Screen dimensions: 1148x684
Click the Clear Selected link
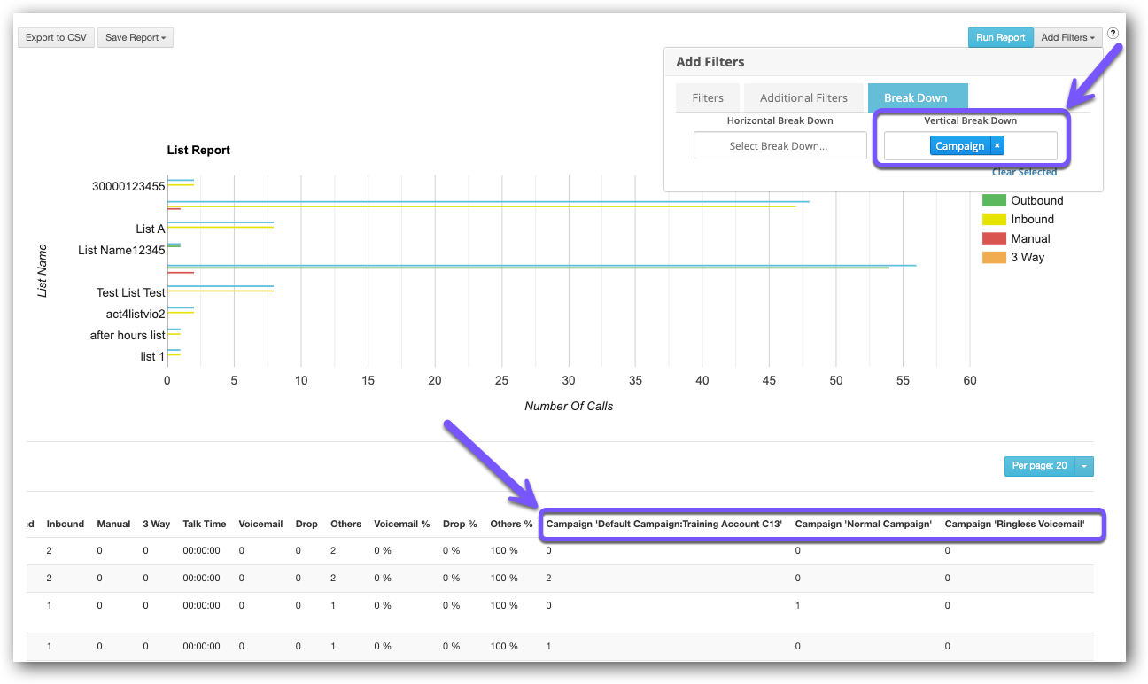click(1024, 172)
